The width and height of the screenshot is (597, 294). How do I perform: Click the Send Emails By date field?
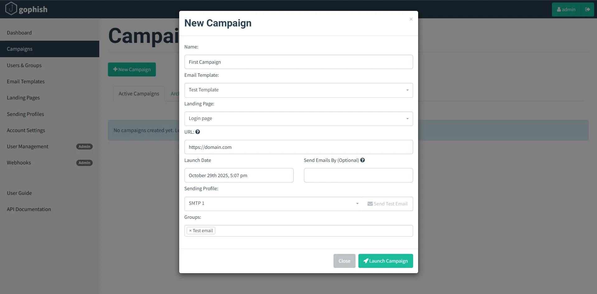pos(358,175)
